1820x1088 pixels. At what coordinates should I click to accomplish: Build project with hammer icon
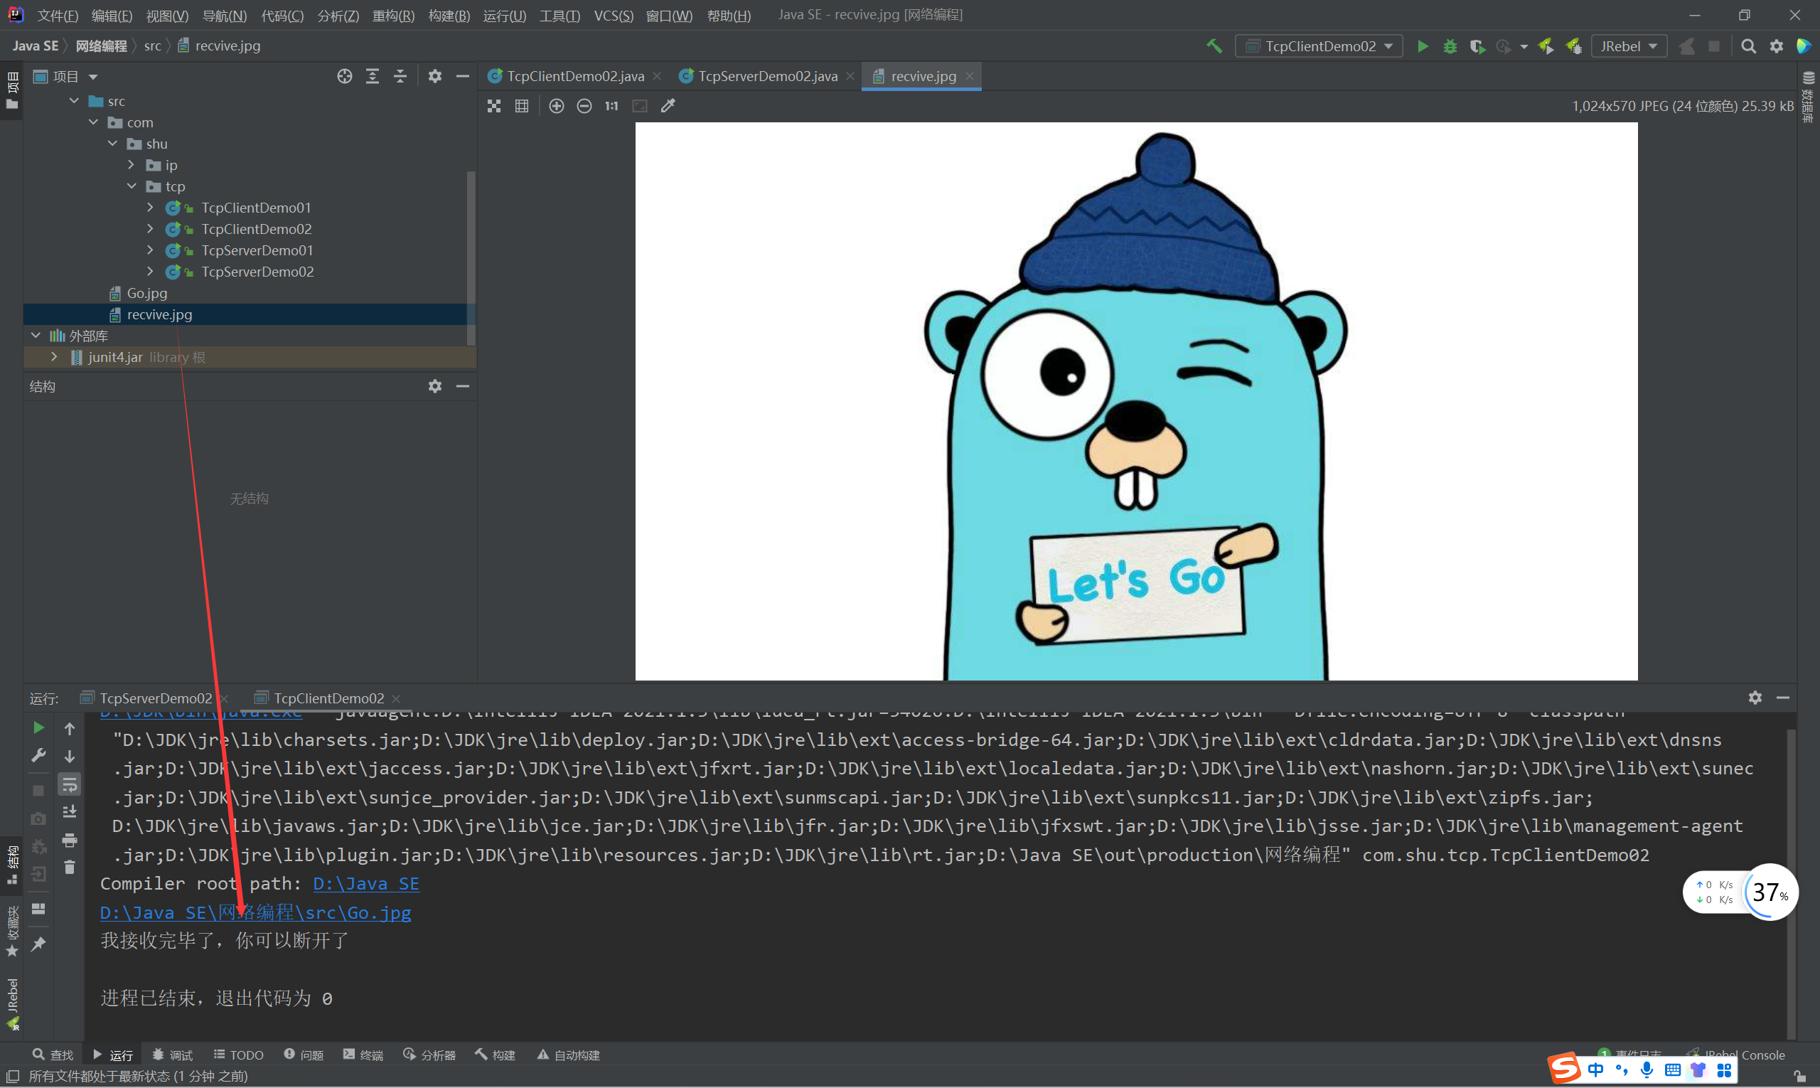coord(1214,46)
